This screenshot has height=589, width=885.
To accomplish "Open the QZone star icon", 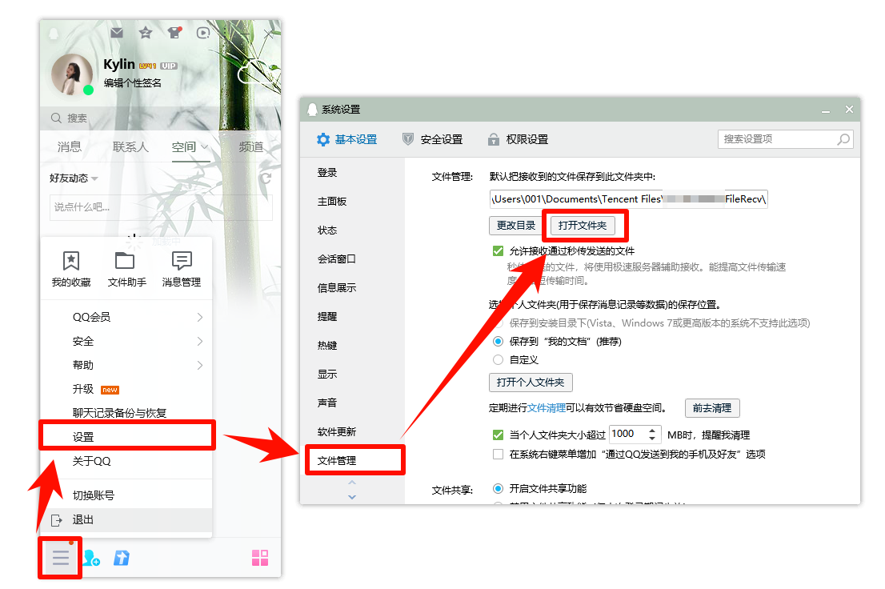I will [146, 33].
